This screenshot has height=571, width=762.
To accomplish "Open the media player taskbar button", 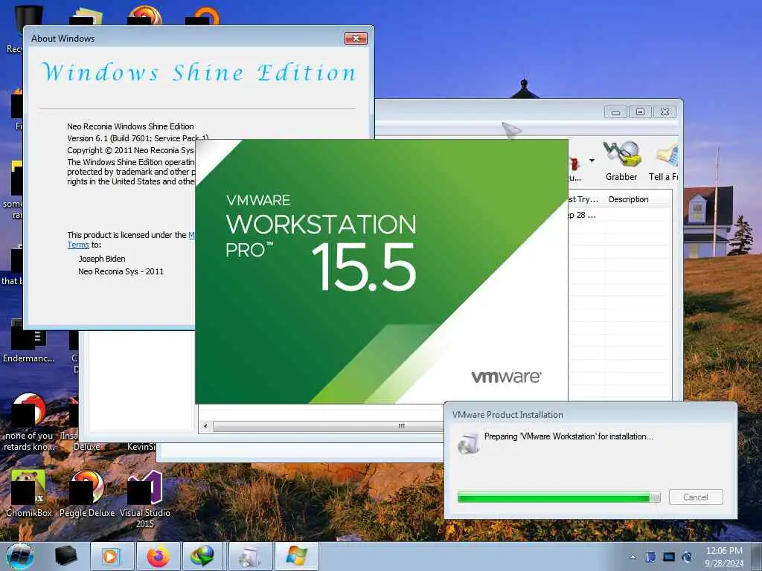I will pos(112,556).
